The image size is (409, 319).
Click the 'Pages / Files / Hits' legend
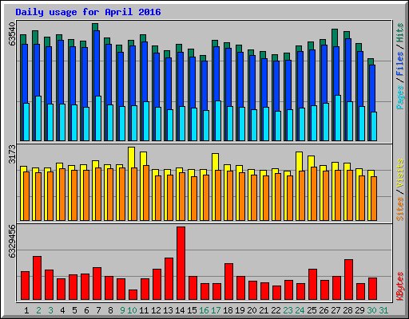coord(399,66)
